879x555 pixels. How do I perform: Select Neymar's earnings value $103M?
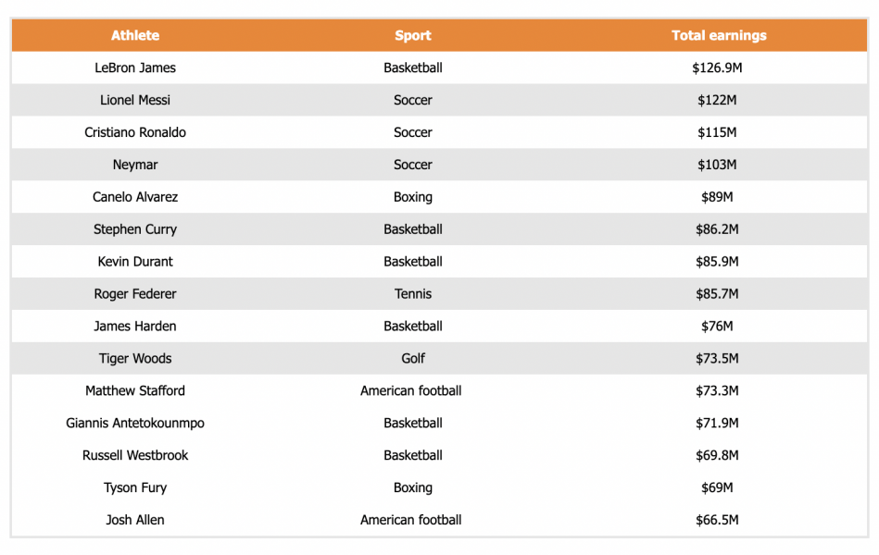point(717,165)
